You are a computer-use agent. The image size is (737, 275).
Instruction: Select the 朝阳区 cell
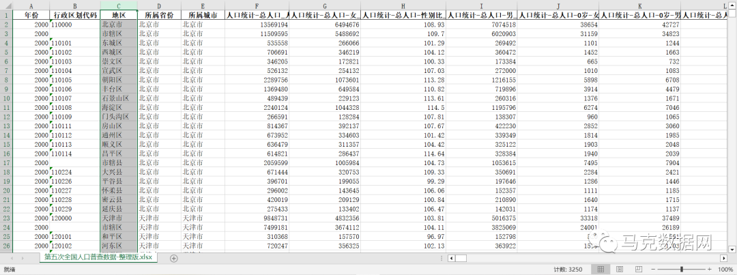click(x=119, y=80)
